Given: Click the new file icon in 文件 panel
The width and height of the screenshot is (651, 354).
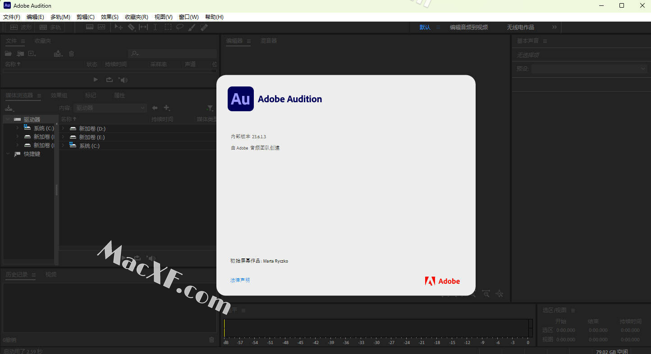Looking at the screenshot, I should 32,54.
